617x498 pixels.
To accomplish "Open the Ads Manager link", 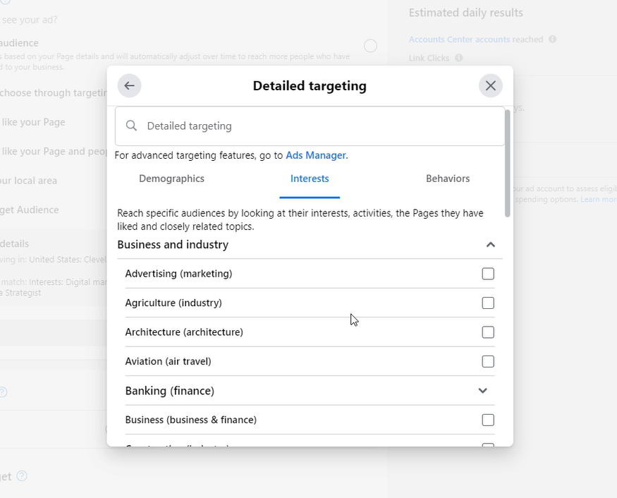I will (314, 155).
